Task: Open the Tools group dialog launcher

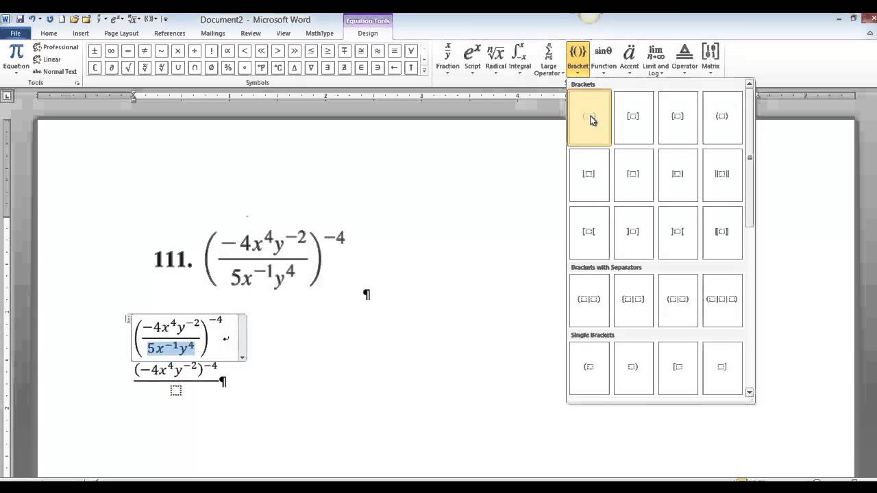Action: [77, 83]
